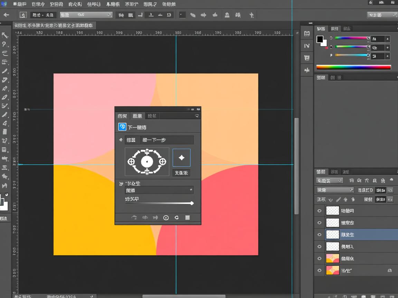Image resolution: width=398 pixels, height=298 pixels.
Task: Expand the wide dropdown in the options bar
Action: click(x=86, y=15)
